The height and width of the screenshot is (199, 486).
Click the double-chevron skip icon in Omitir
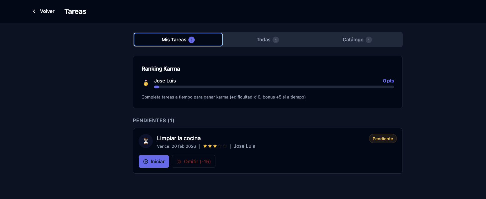[x=179, y=162]
